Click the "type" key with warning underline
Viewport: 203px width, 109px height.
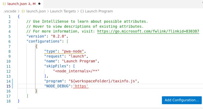(51, 51)
